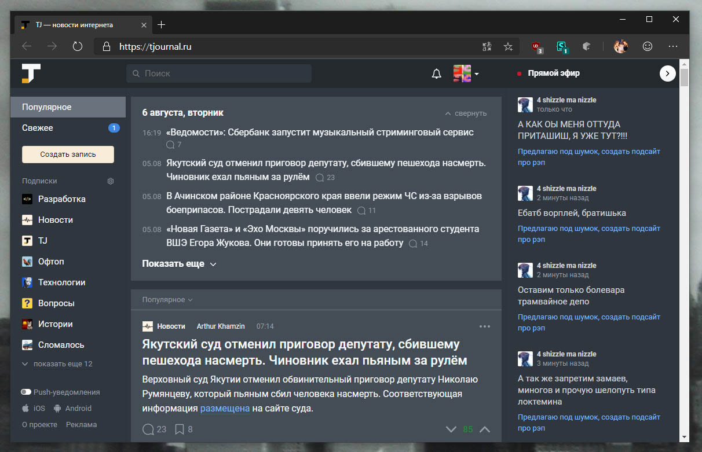Click the TJ logo in the header
Viewport: 702px width, 452px height.
point(31,74)
